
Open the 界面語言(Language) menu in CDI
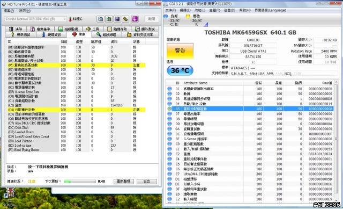(x=270, y=10)
